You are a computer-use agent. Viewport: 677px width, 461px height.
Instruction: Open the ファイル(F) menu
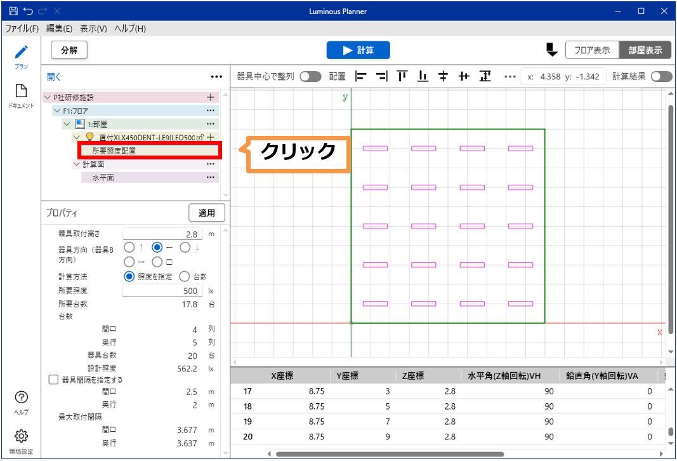[22, 29]
